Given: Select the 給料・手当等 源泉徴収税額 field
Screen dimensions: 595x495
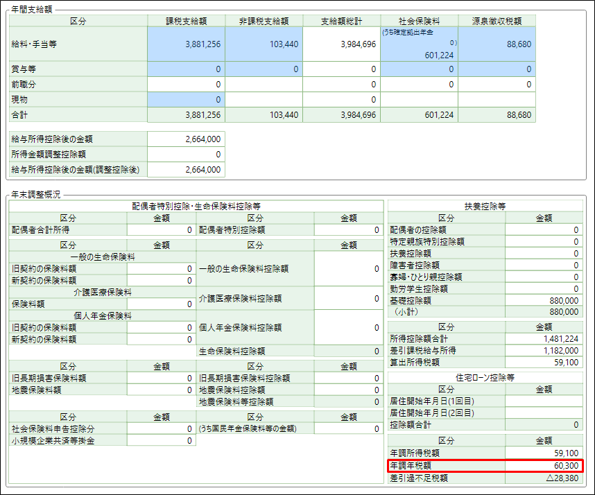Looking at the screenshot, I should 497,44.
